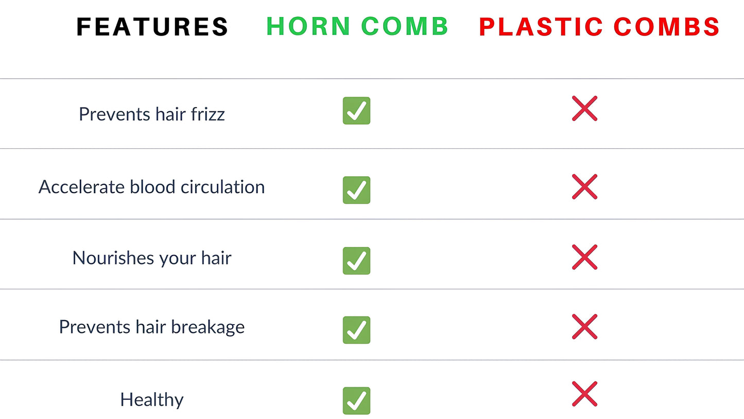Select the Nourishes your hair label
744x419 pixels.
[152, 258]
